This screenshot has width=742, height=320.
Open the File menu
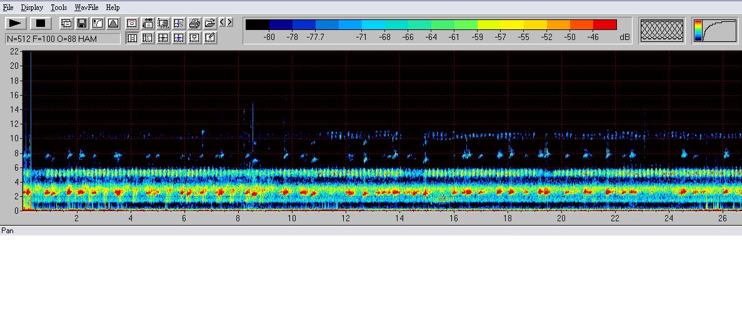8,7
